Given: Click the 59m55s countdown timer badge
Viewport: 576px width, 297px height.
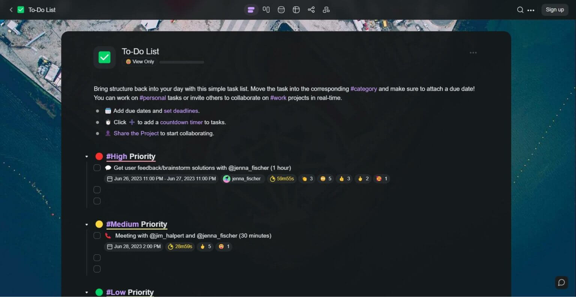Looking at the screenshot, I should click(x=282, y=179).
